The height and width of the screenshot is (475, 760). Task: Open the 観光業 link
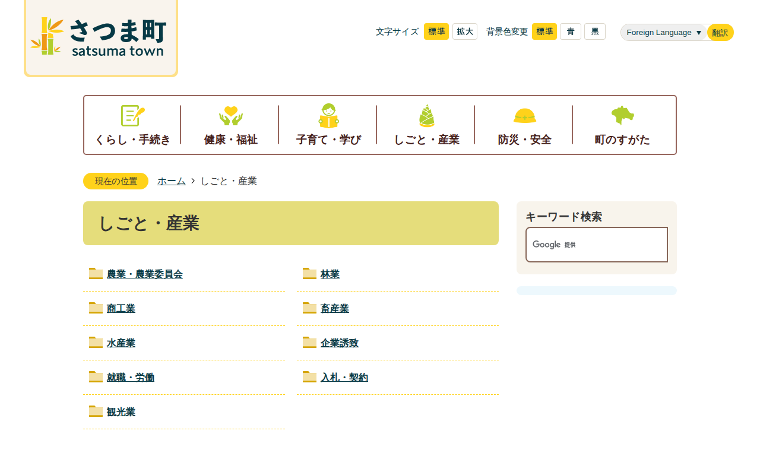[121, 412]
